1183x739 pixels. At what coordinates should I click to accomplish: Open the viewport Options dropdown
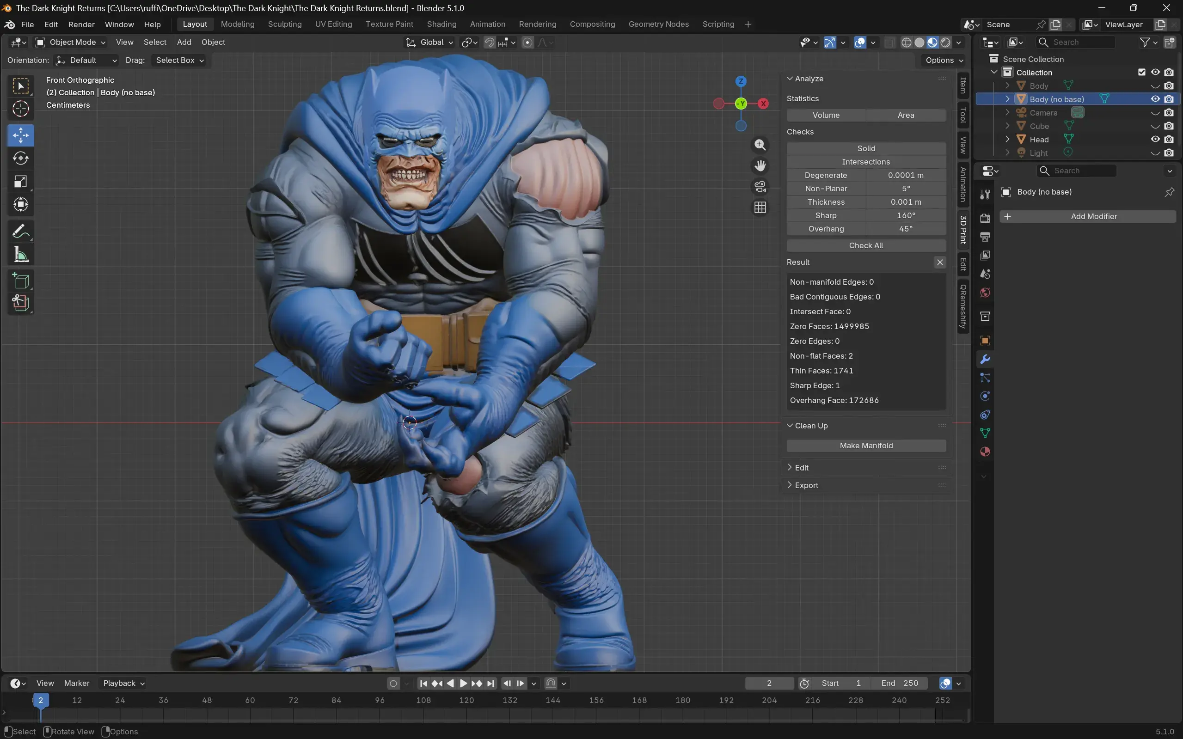pos(944,60)
